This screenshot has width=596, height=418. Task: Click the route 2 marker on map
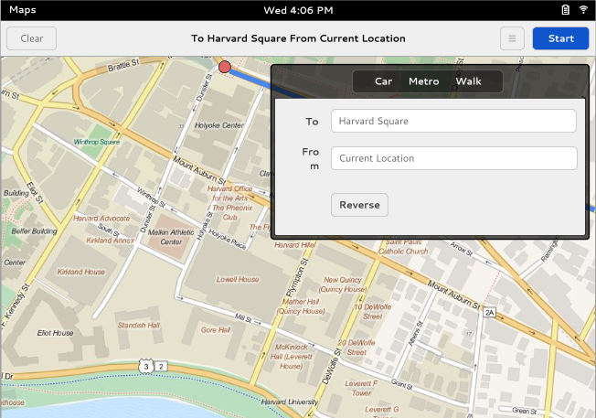point(161,367)
